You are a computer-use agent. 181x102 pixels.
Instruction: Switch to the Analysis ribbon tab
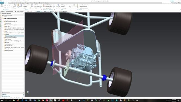pyautogui.click(x=27, y=3)
